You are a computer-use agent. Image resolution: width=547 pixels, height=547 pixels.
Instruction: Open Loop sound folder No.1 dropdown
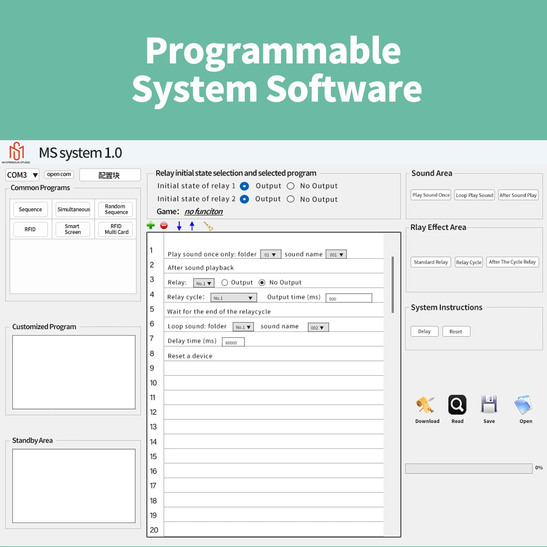pyautogui.click(x=243, y=327)
